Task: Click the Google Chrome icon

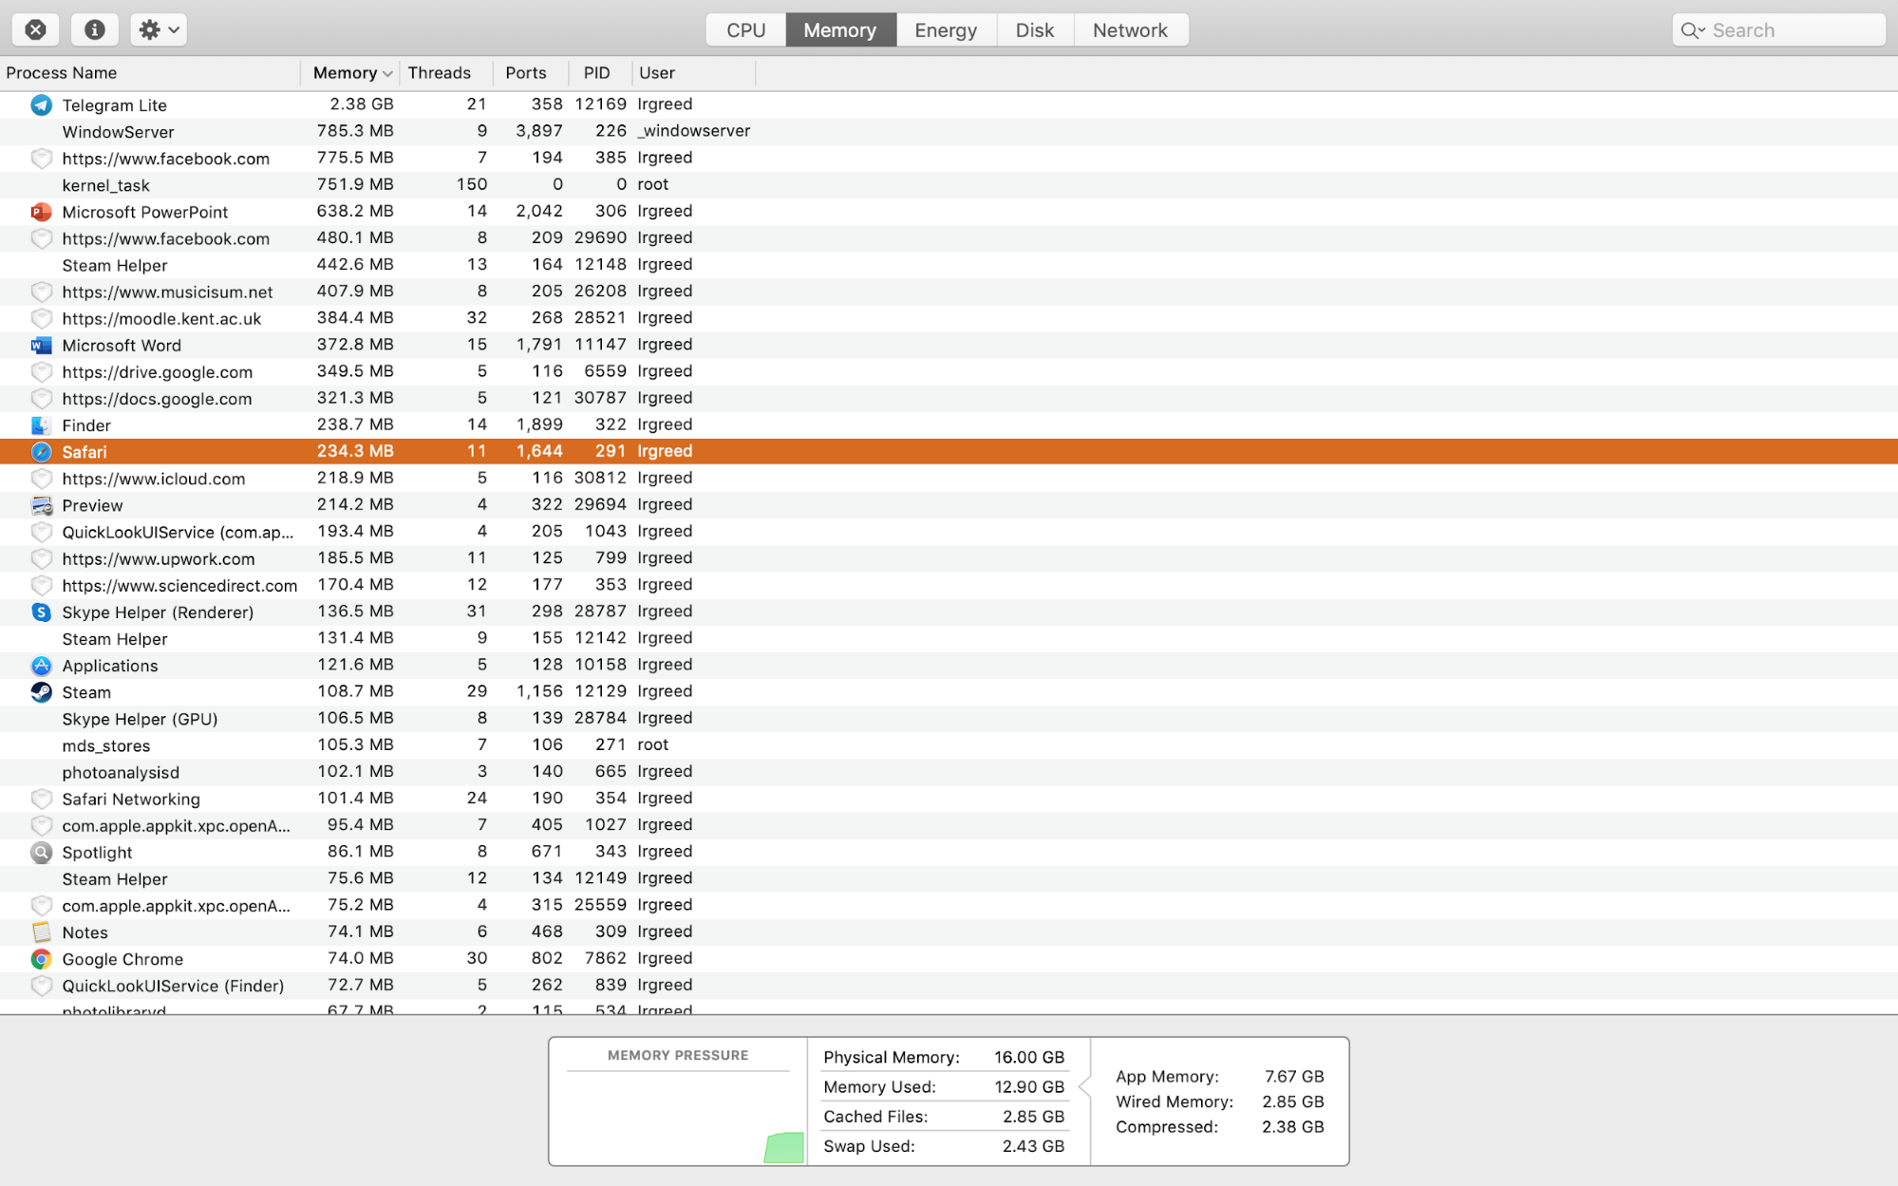Action: pos(41,959)
